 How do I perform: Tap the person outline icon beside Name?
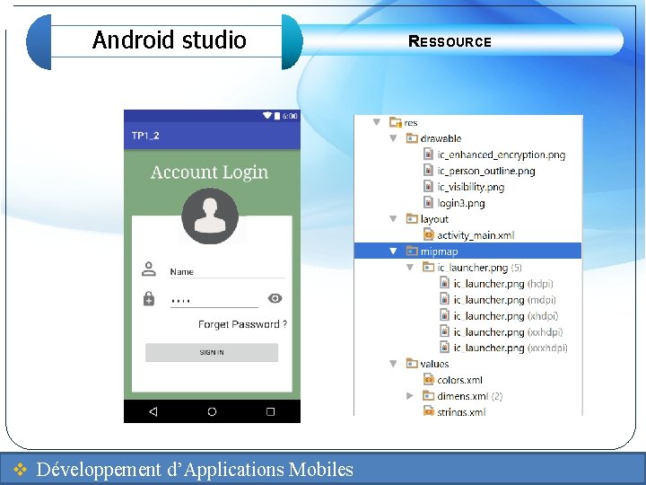pos(149,269)
